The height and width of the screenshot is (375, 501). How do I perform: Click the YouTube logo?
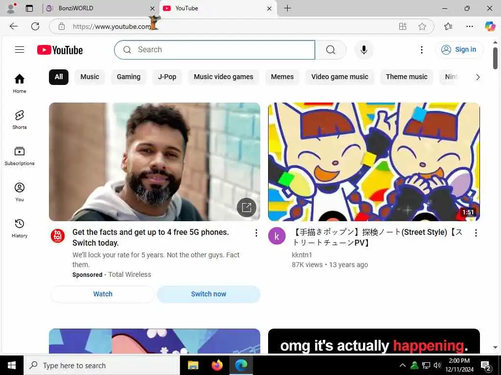tap(60, 50)
